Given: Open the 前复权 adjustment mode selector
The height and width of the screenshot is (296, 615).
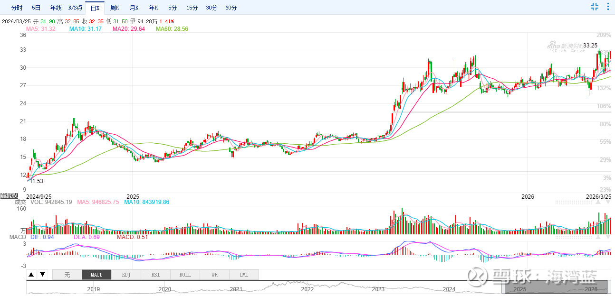Looking at the screenshot, I should coord(9,195).
